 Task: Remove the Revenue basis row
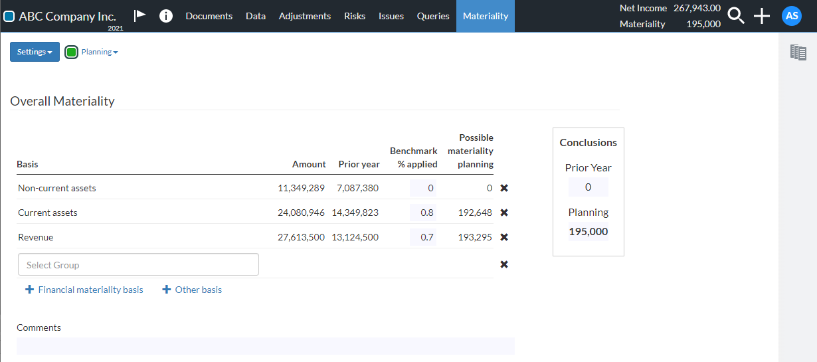point(504,237)
